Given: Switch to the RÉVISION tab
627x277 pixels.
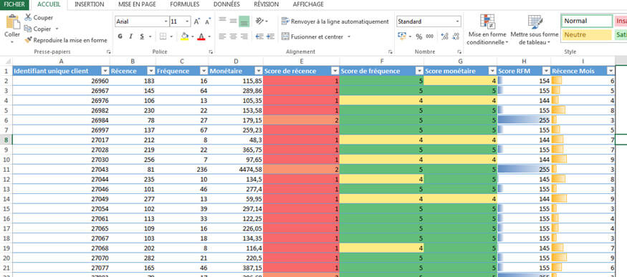Looking at the screenshot, I should click(x=267, y=4).
